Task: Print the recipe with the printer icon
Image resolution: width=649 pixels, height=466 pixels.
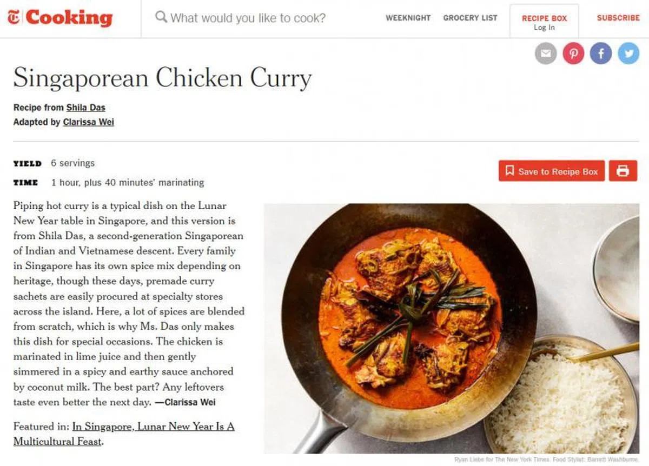Action: point(623,171)
